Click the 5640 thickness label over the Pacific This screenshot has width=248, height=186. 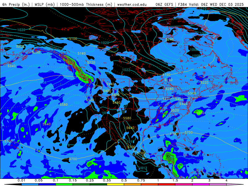coord(47,124)
